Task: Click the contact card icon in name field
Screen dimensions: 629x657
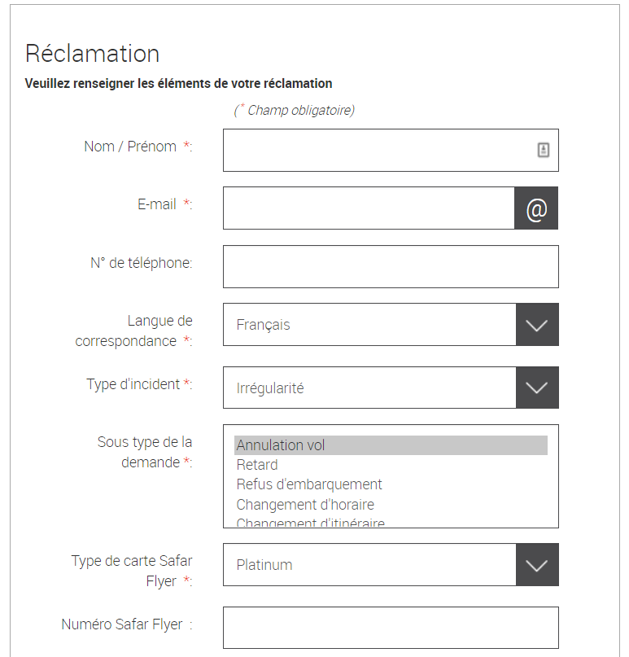Action: (543, 150)
